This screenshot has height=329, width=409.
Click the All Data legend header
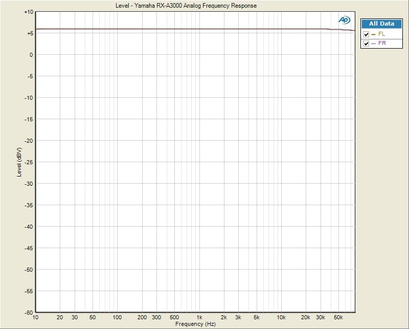click(x=381, y=24)
